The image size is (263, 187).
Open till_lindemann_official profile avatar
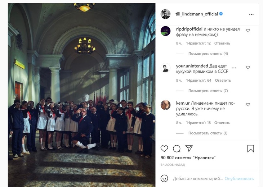click(166, 14)
